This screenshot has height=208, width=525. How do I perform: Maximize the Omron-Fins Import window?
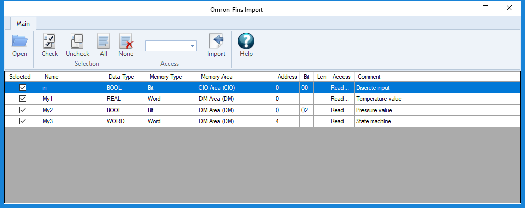coord(485,8)
